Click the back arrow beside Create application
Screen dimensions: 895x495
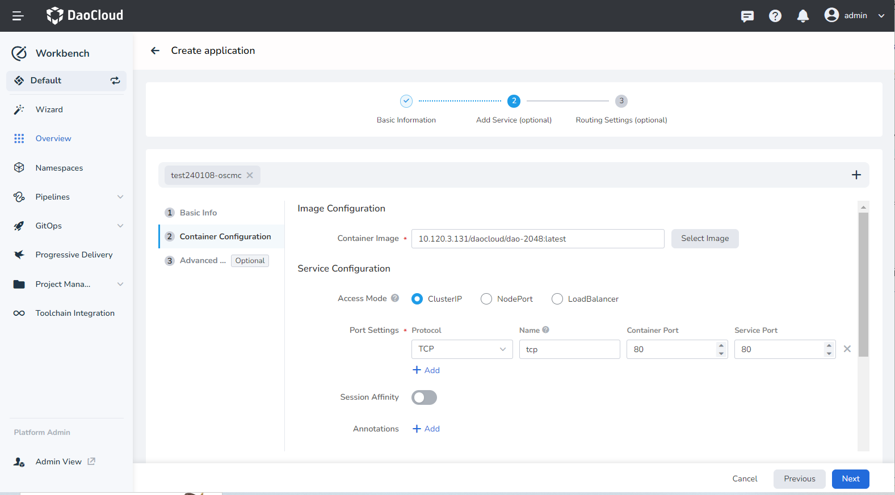(x=155, y=51)
